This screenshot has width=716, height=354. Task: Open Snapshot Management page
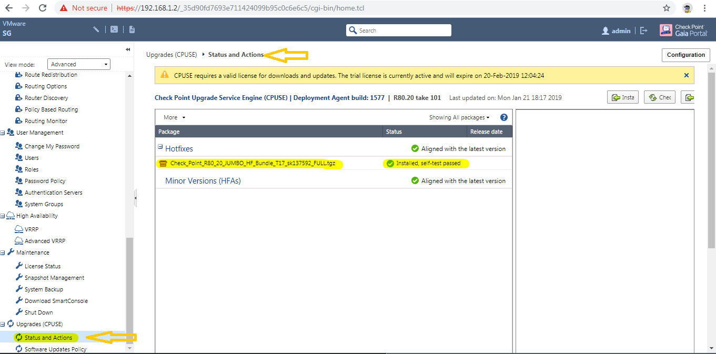[54, 278]
